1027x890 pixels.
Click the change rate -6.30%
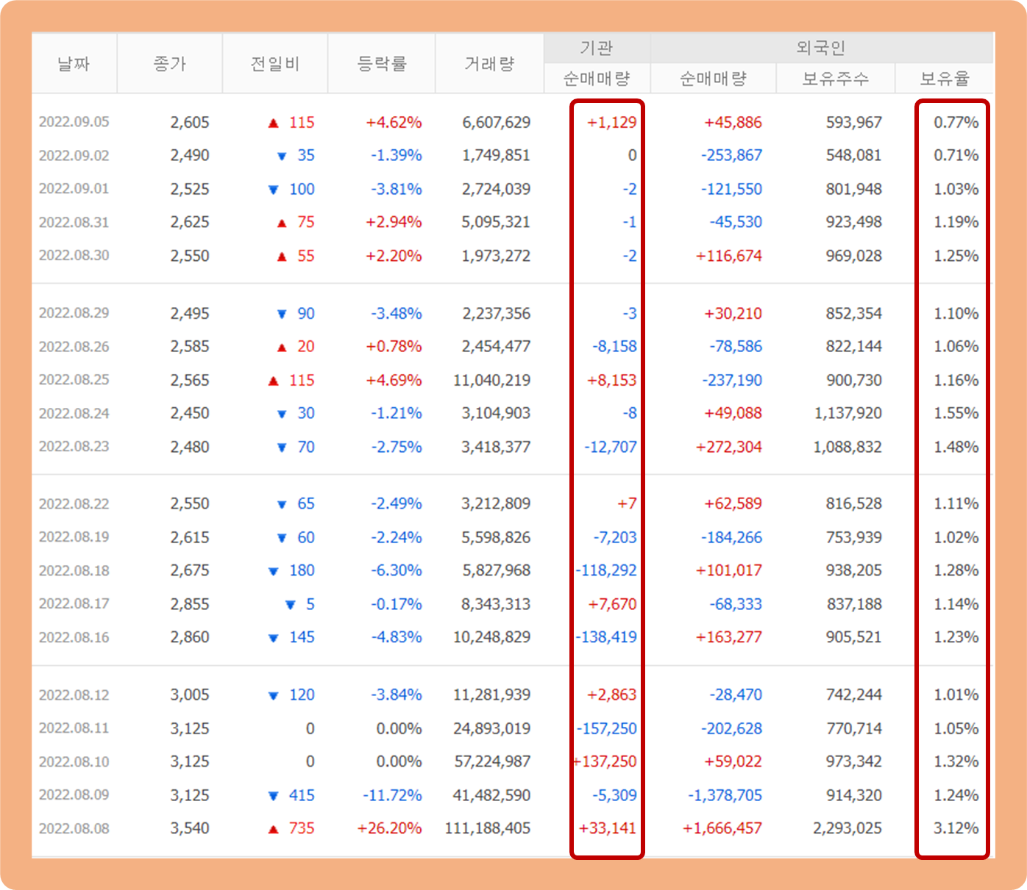tap(397, 570)
